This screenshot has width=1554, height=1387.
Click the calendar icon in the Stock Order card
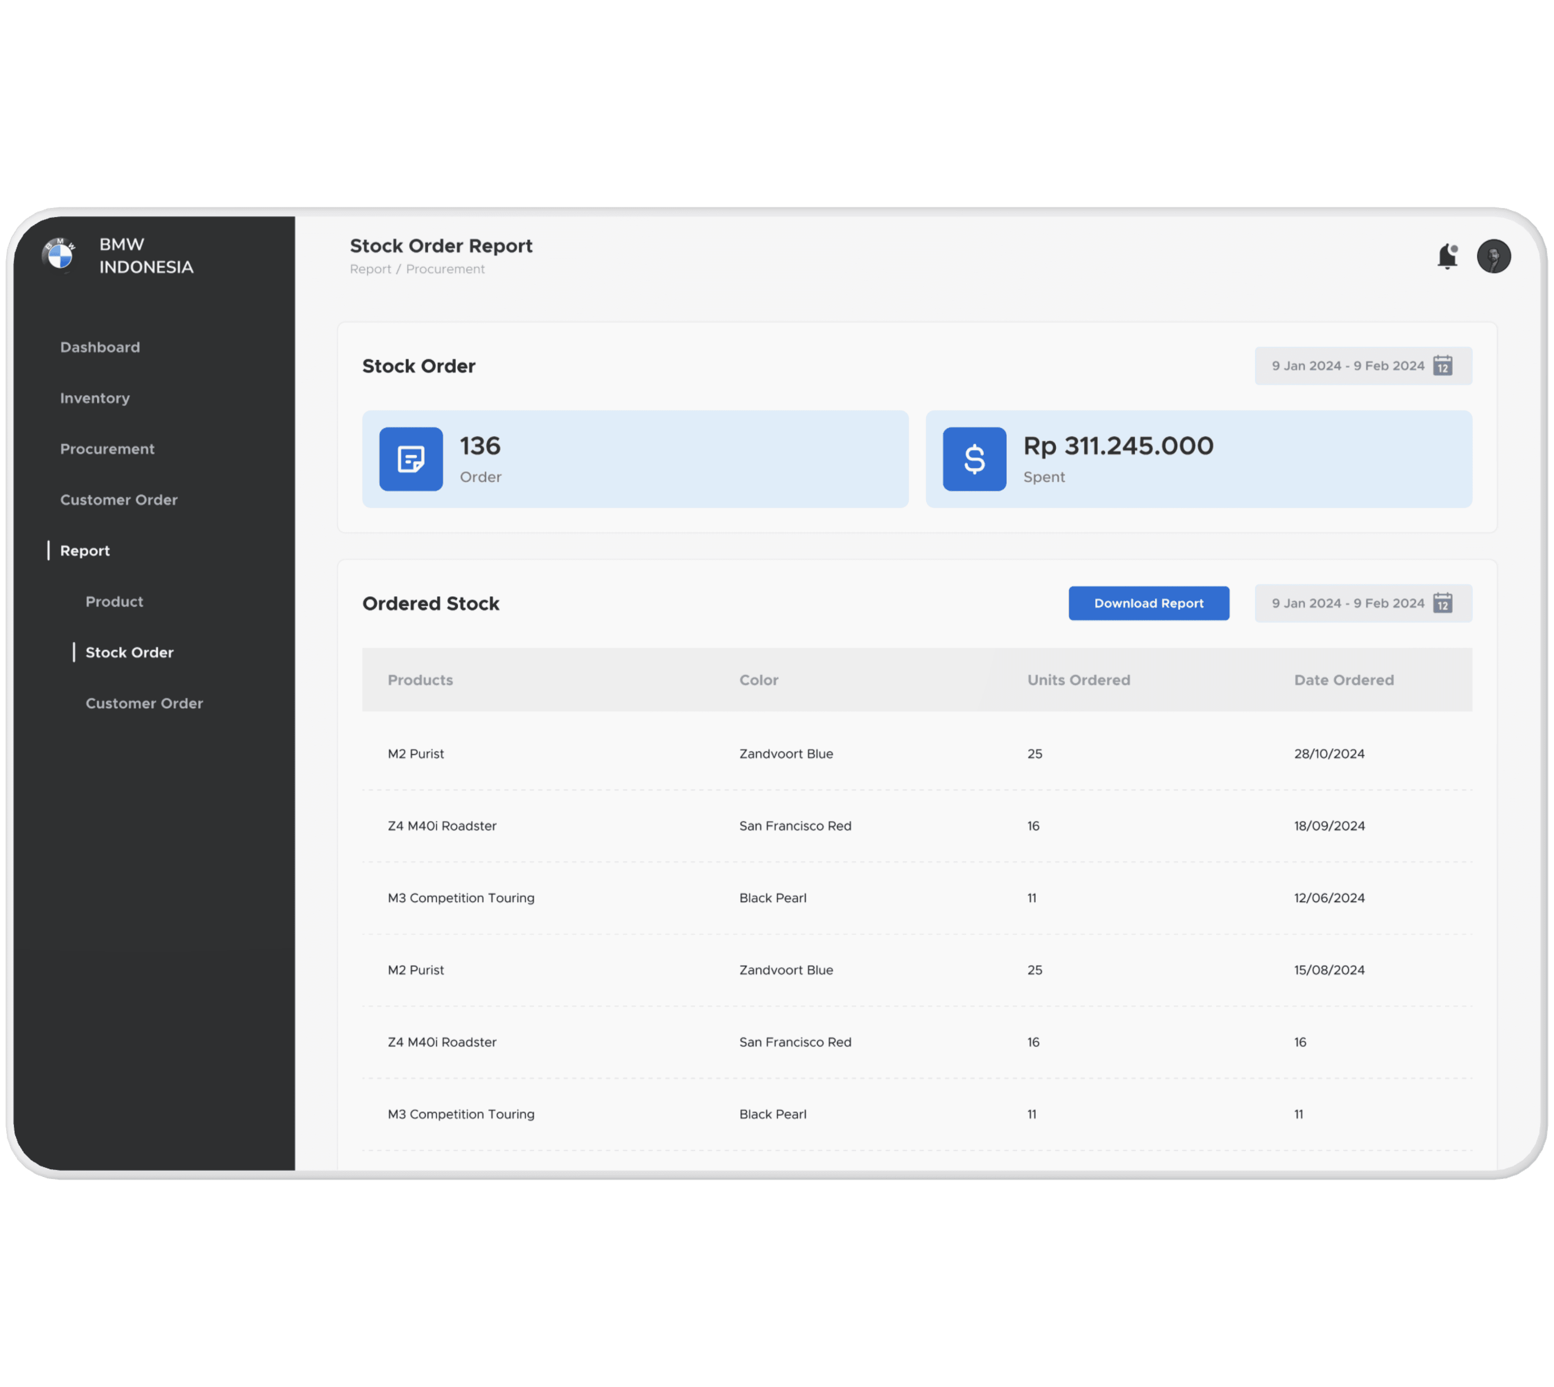pyautogui.click(x=1443, y=366)
